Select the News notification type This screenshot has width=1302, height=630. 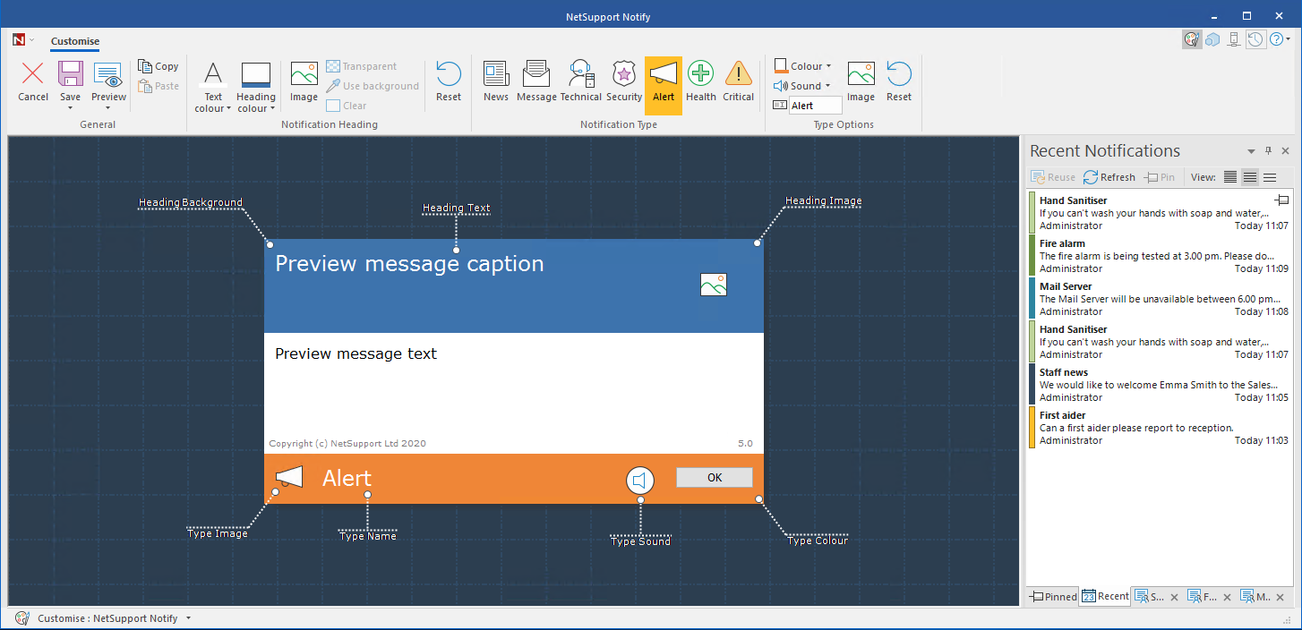[x=495, y=82]
